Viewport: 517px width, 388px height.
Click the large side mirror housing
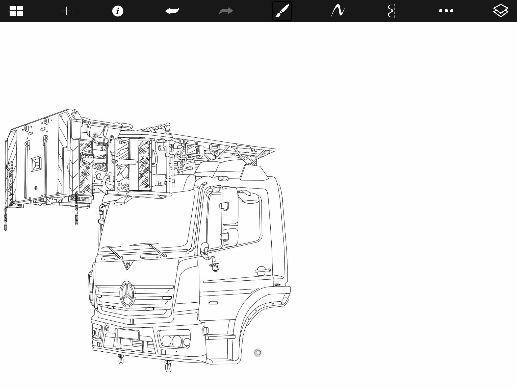[230, 206]
